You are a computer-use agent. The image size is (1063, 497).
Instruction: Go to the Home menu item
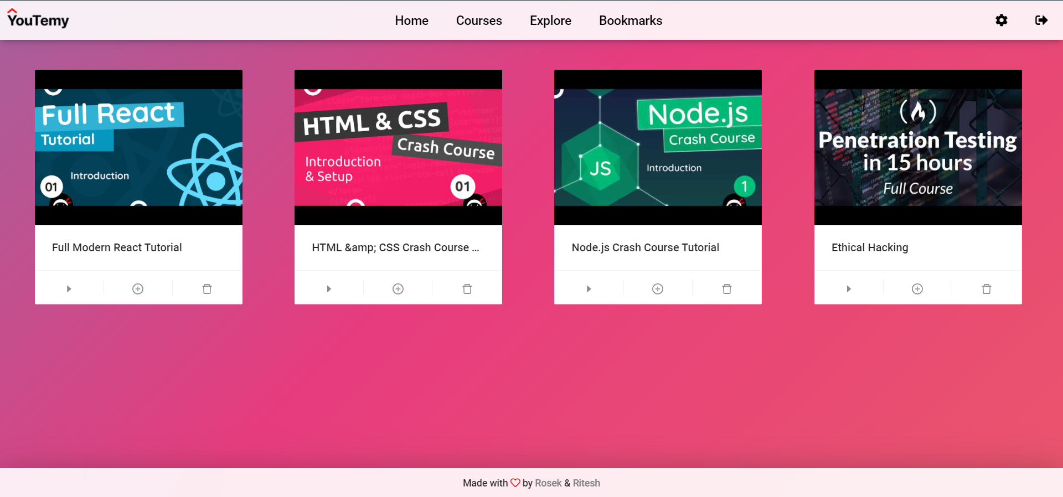click(412, 20)
